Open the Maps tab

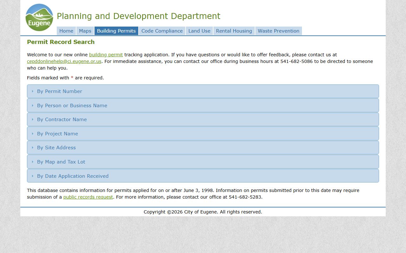pos(85,31)
